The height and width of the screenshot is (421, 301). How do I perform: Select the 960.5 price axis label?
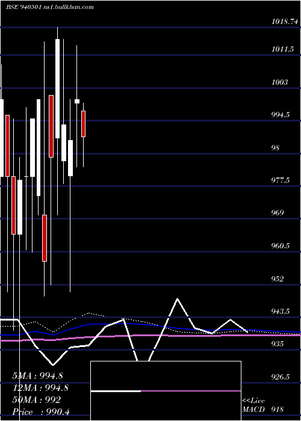click(x=281, y=245)
